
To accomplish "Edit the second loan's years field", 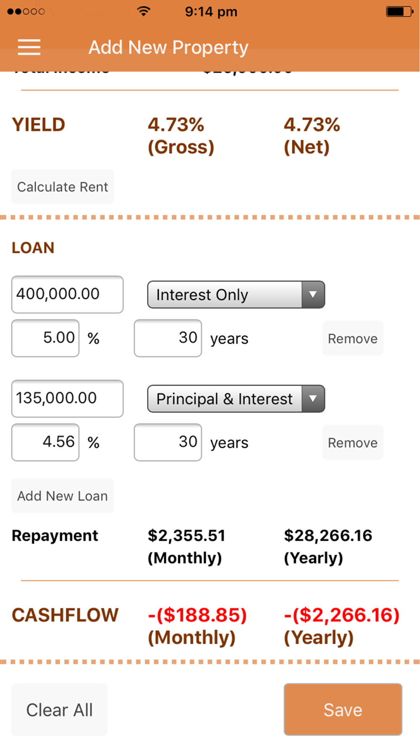I will pos(168,442).
